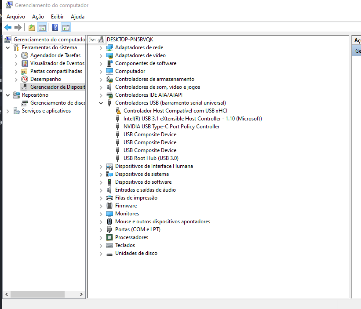Expand the Pastas compartilhadas node
Viewport: 361px width, 309px height.
pos(16,72)
